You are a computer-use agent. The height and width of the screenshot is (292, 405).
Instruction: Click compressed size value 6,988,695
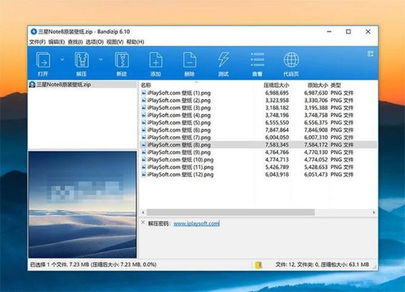[x=277, y=93]
